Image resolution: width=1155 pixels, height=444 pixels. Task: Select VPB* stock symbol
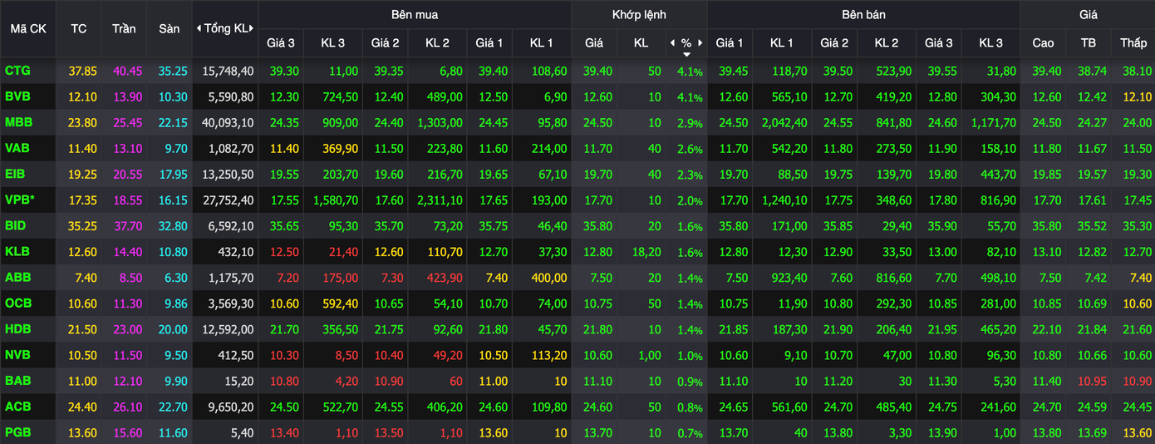(20, 200)
